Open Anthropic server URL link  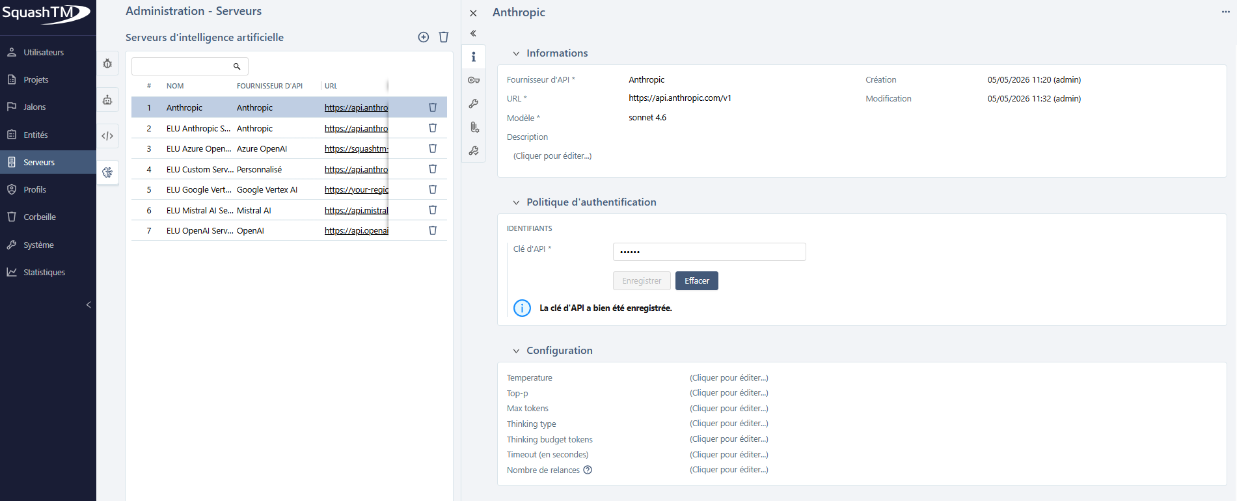[x=356, y=107]
